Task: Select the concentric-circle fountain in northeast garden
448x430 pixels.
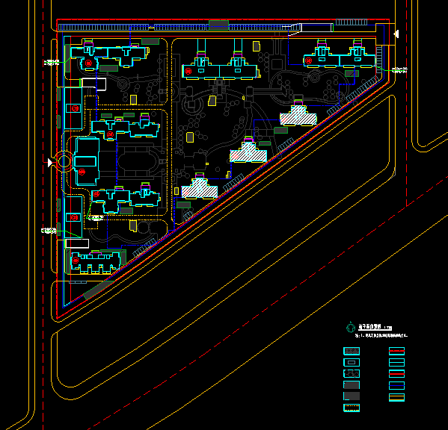Action: pos(315,78)
